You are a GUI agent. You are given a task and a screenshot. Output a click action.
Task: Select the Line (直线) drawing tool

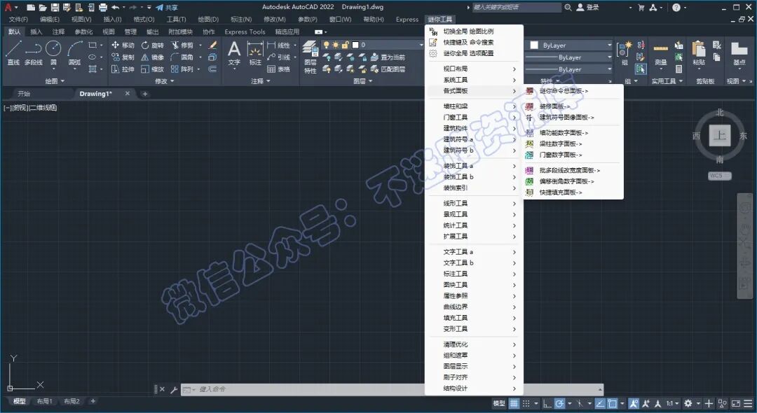click(x=13, y=53)
